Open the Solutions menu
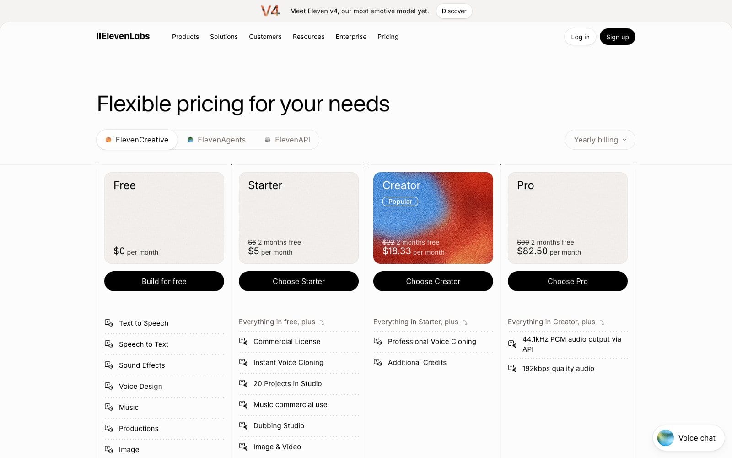Image resolution: width=732 pixels, height=458 pixels. pyautogui.click(x=224, y=37)
